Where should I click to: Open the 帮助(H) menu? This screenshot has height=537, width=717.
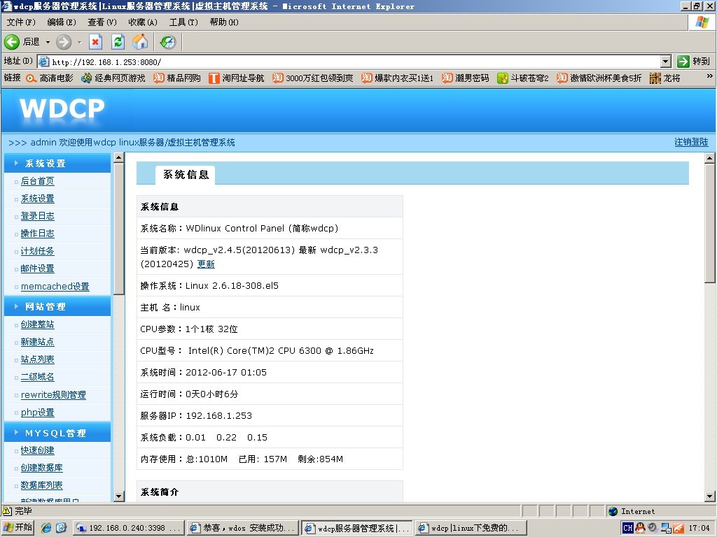(x=224, y=22)
